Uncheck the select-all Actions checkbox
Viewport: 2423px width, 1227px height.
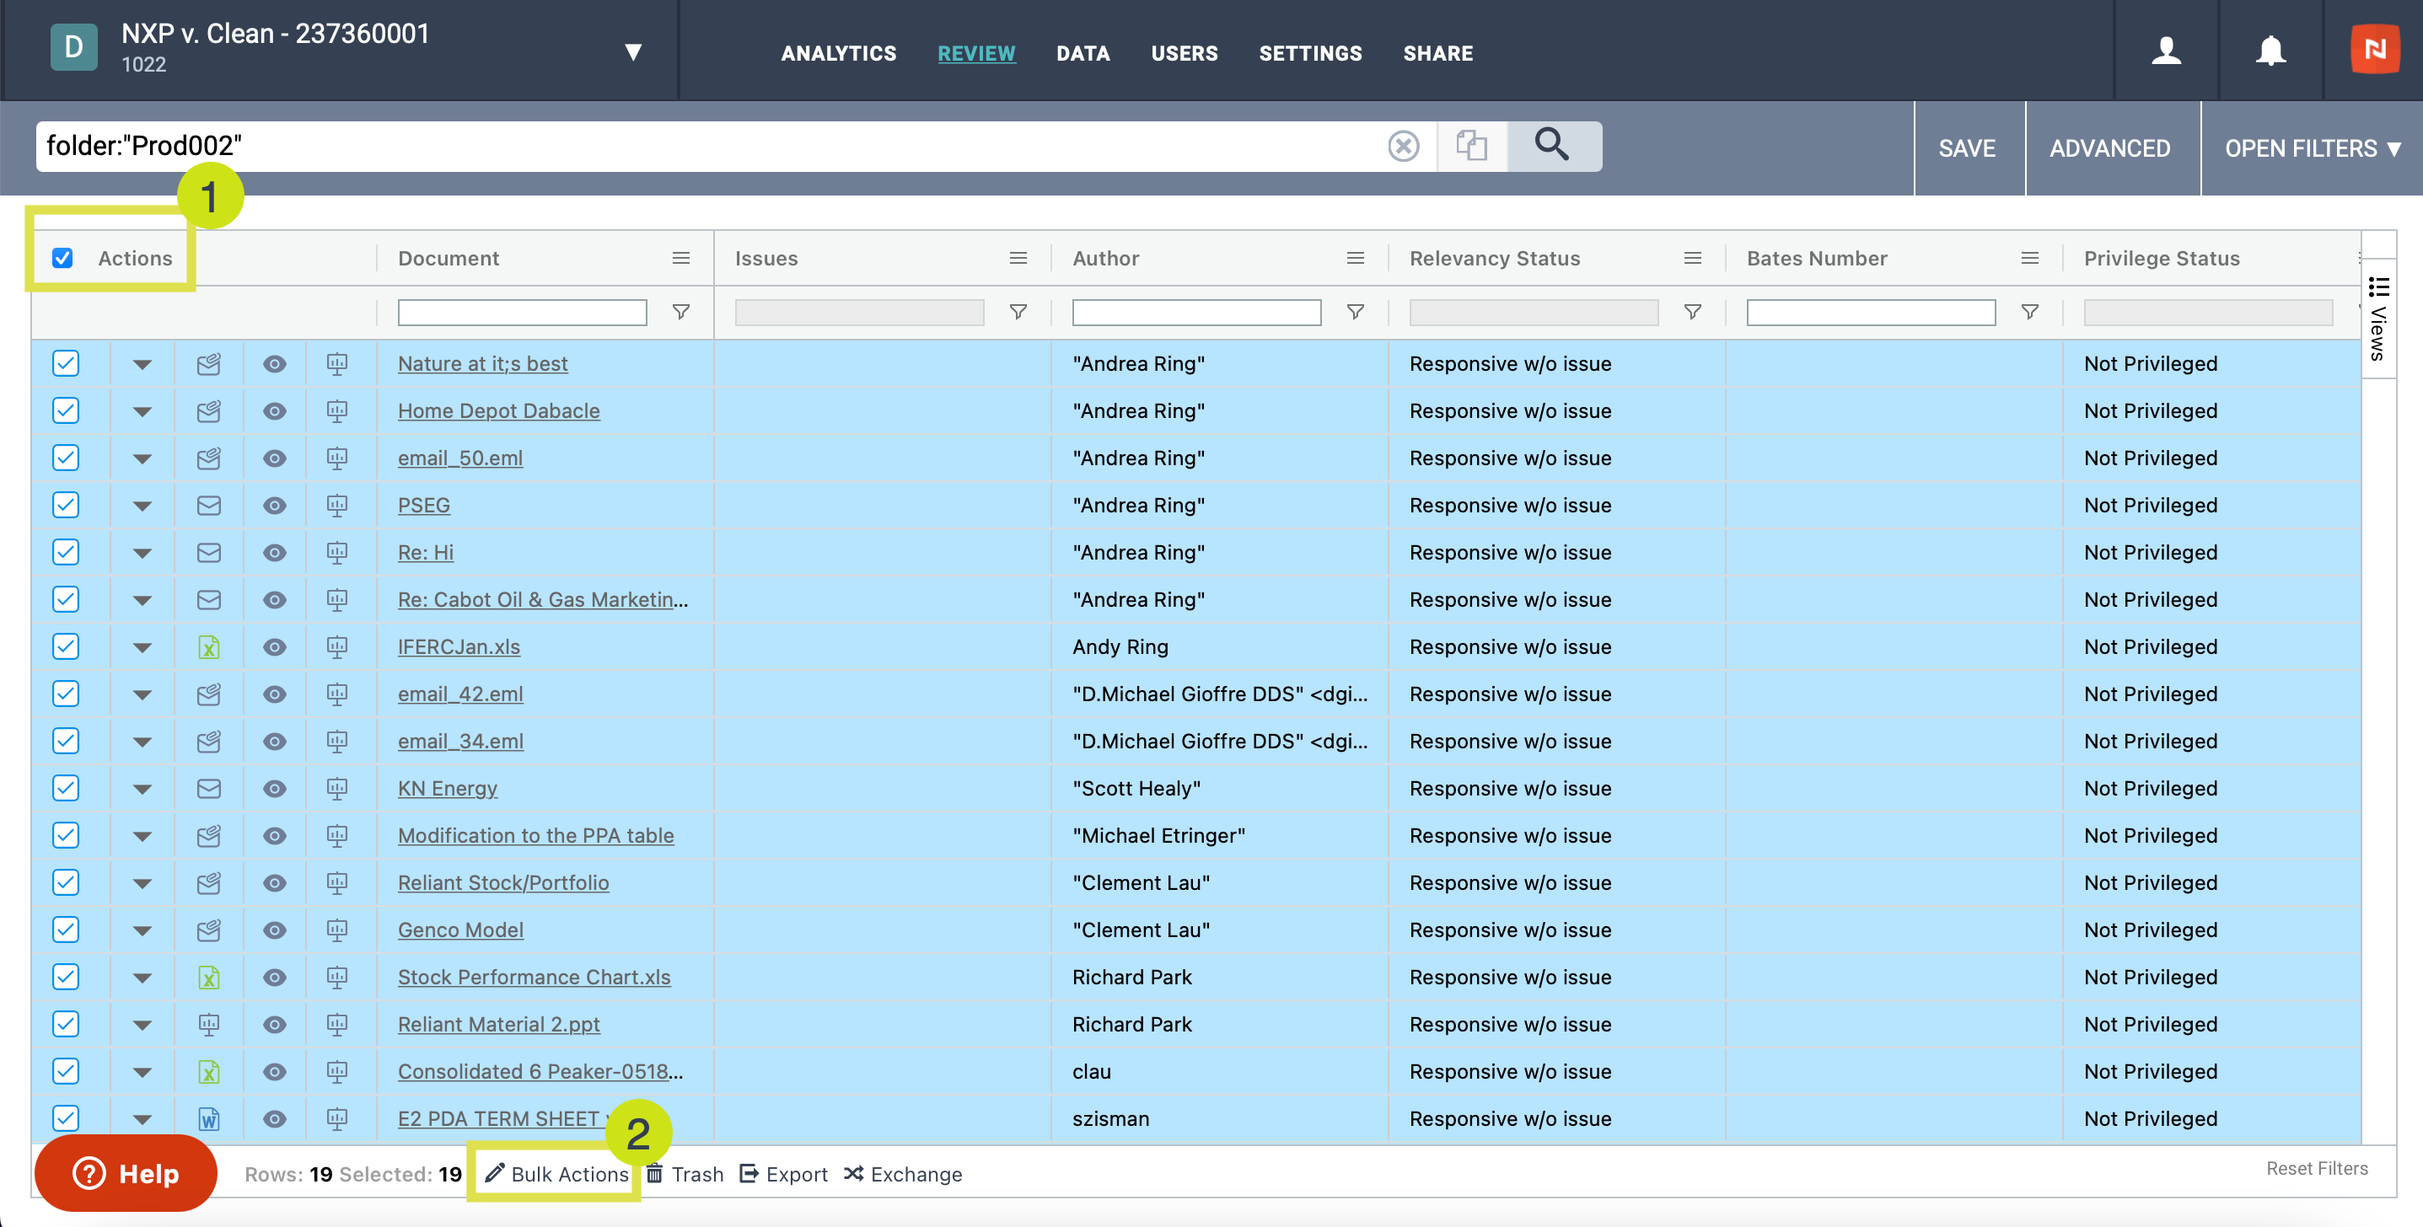[63, 258]
